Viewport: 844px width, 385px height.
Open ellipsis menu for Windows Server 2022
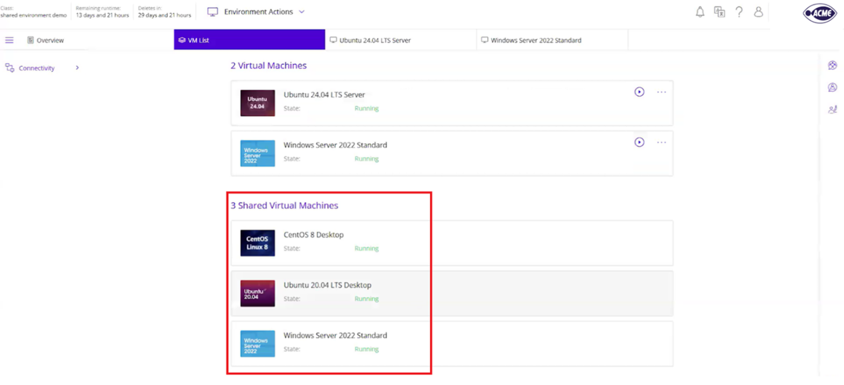click(x=661, y=142)
